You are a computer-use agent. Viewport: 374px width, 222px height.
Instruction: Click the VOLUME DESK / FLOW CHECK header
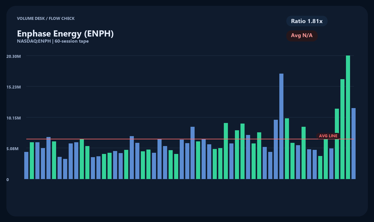[x=46, y=18]
